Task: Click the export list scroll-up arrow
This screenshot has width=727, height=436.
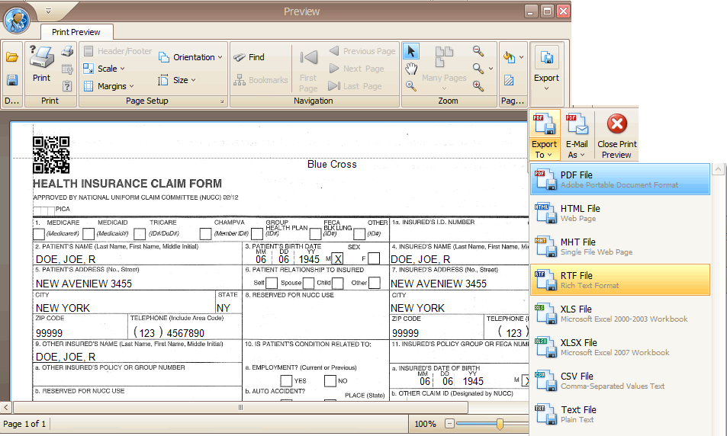Action: click(x=718, y=168)
